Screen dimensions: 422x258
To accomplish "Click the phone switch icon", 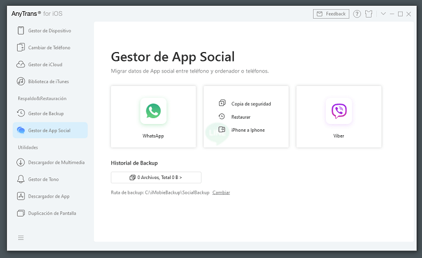I will tap(21, 47).
